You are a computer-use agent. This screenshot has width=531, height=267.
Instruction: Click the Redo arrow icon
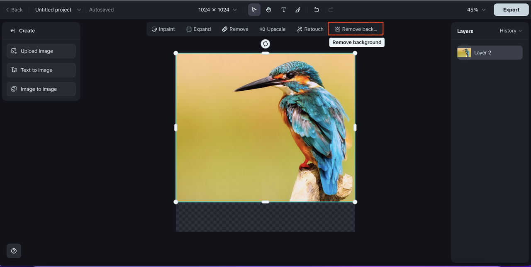point(331,10)
